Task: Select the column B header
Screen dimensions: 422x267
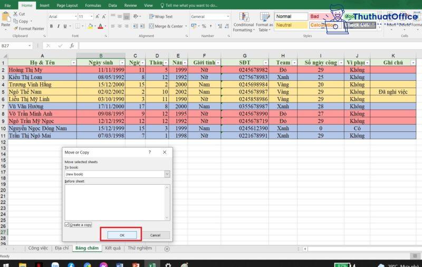Action: (x=101, y=56)
